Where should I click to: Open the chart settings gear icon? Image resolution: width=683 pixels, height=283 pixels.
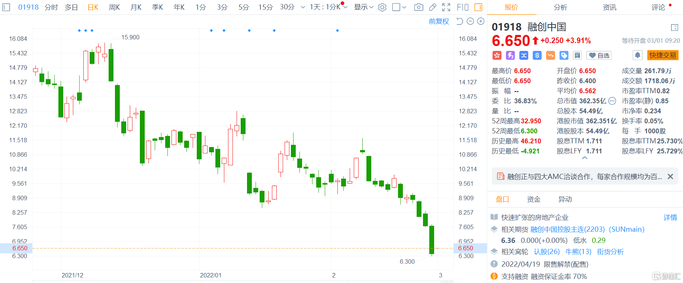coord(382,7)
